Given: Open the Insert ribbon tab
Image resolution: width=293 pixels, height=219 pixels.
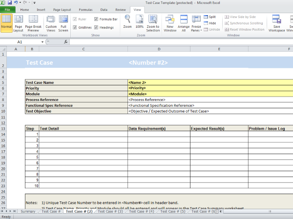Looking at the screenshot, I should point(41,10).
